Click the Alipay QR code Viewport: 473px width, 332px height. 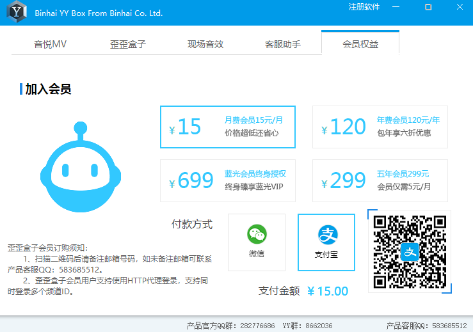tap(410, 251)
